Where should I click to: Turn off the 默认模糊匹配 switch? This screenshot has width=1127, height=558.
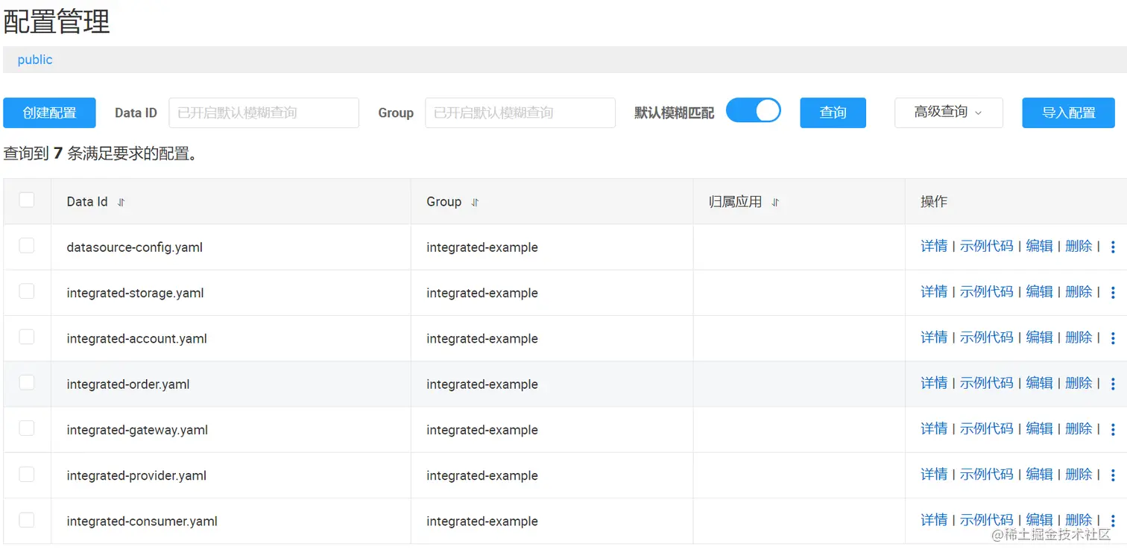coord(754,111)
